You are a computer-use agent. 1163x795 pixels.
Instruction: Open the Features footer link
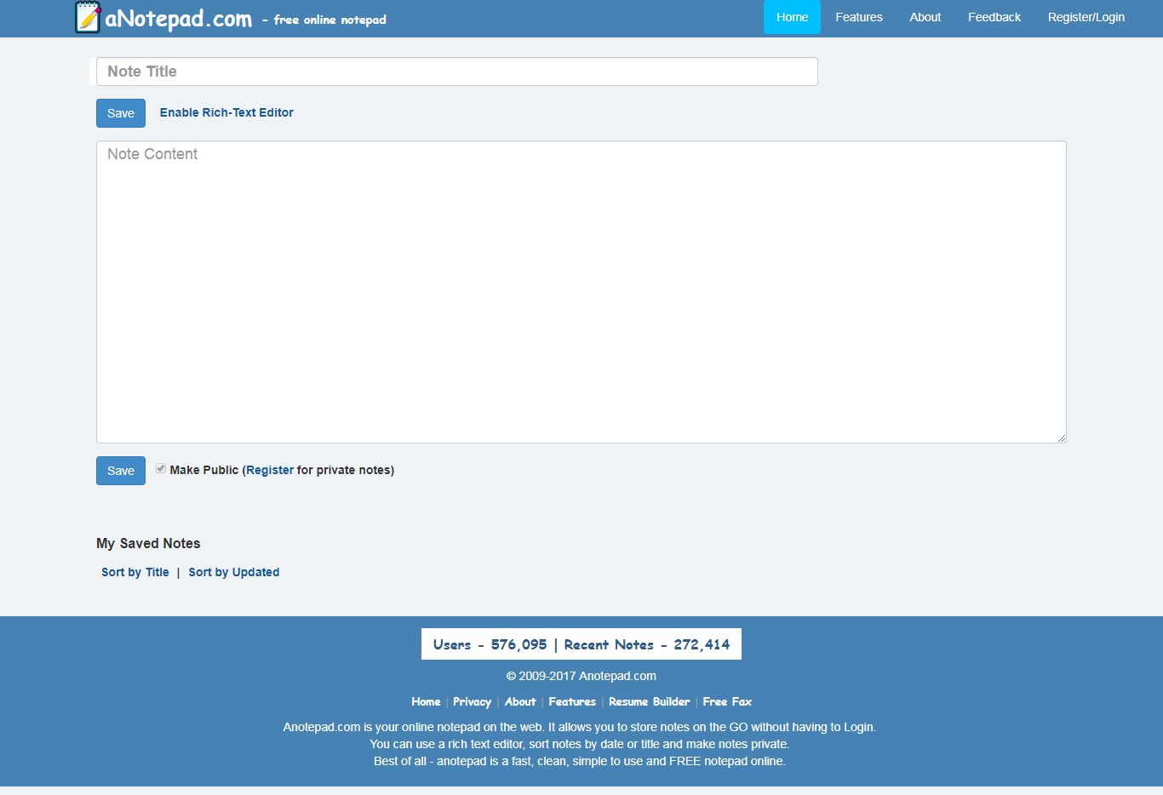(x=571, y=701)
